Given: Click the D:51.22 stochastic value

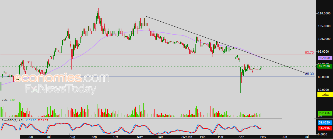Looking at the screenshot, I should (44, 120).
